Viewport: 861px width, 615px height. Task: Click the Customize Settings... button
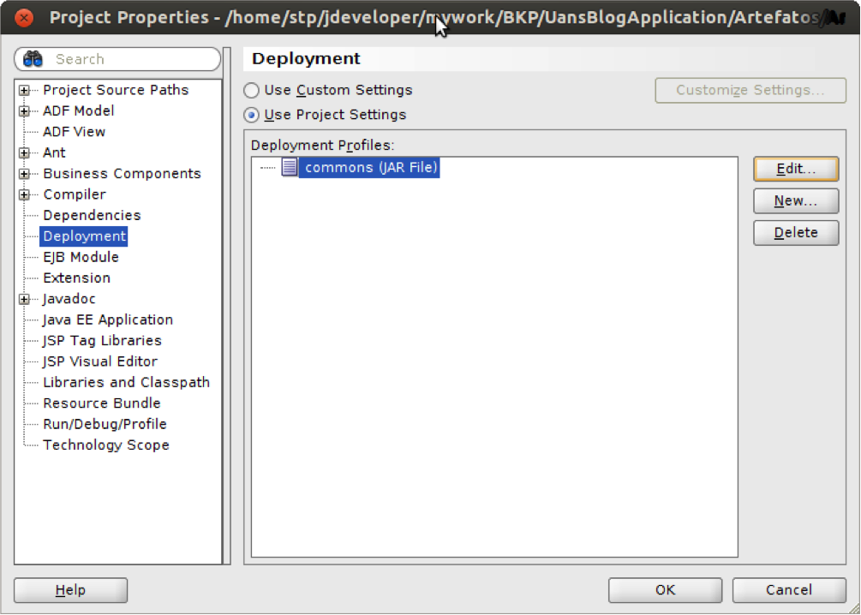tap(750, 90)
